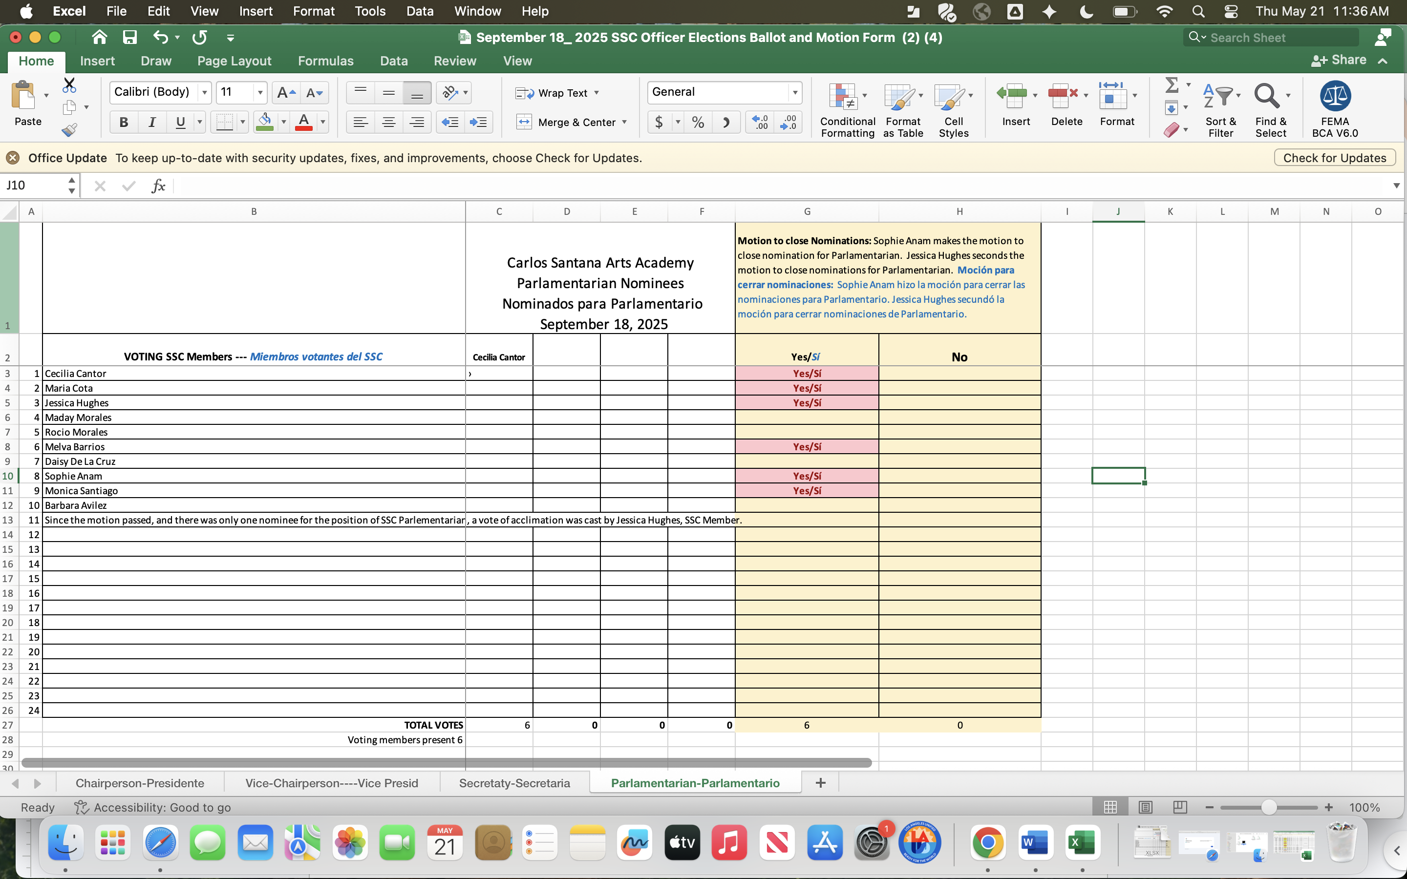Open the Page Layout ribbon tab
Viewport: 1407px width, 879px height.
pyautogui.click(x=234, y=61)
